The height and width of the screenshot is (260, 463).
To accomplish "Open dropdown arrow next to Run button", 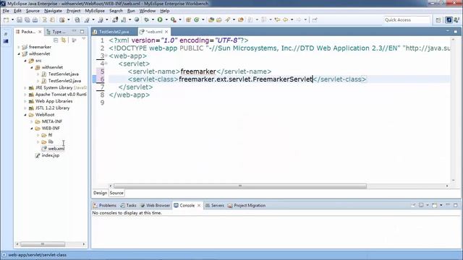I will coord(166,19).
